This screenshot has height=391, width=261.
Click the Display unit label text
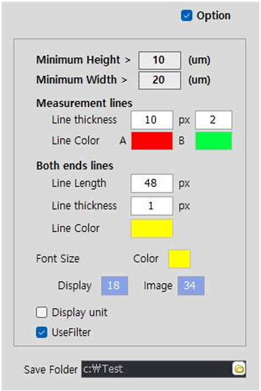[x=80, y=313]
